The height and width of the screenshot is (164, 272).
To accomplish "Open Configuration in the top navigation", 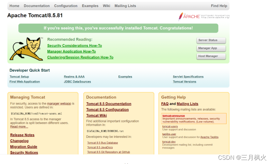I will point(66,6).
